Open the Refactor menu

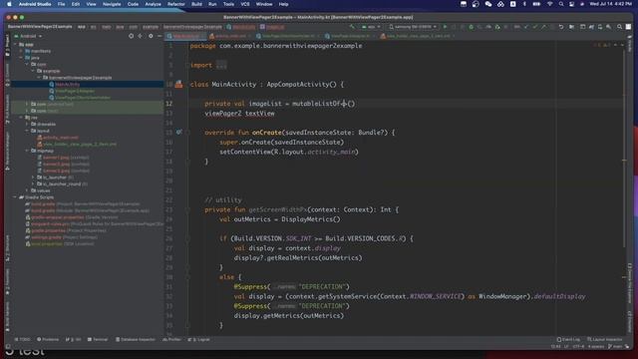click(x=176, y=4)
